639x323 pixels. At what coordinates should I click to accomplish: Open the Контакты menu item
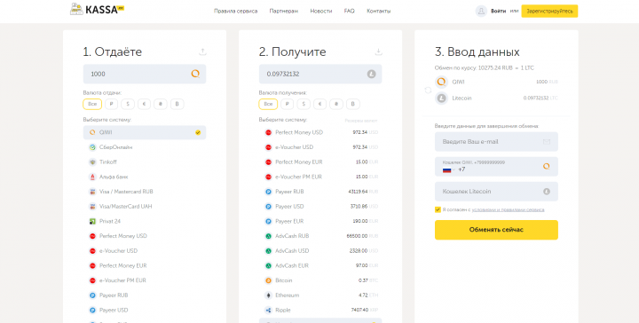[379, 11]
